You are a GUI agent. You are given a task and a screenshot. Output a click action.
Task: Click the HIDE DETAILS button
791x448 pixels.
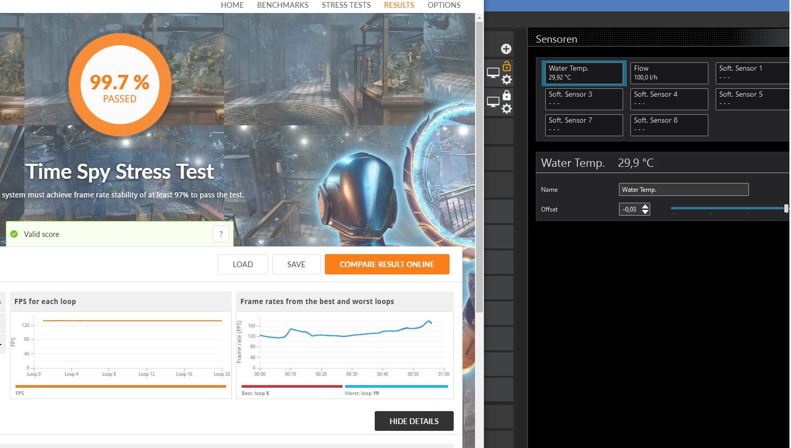click(414, 421)
